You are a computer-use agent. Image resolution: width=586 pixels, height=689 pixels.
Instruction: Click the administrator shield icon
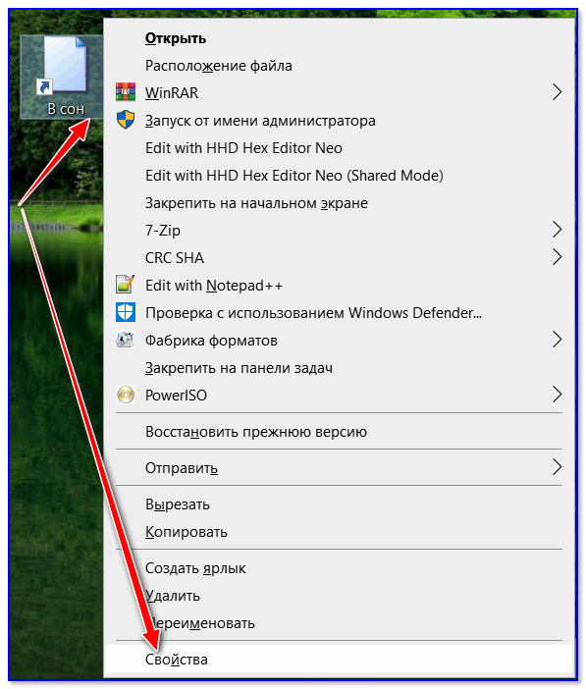[126, 120]
